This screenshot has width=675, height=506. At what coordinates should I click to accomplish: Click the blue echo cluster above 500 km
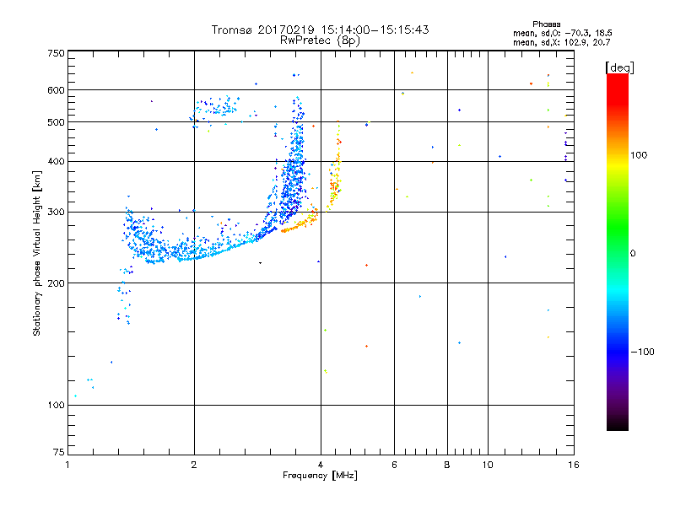(215, 110)
